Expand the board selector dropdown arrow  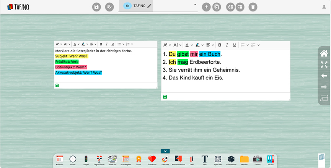[x=195, y=5]
